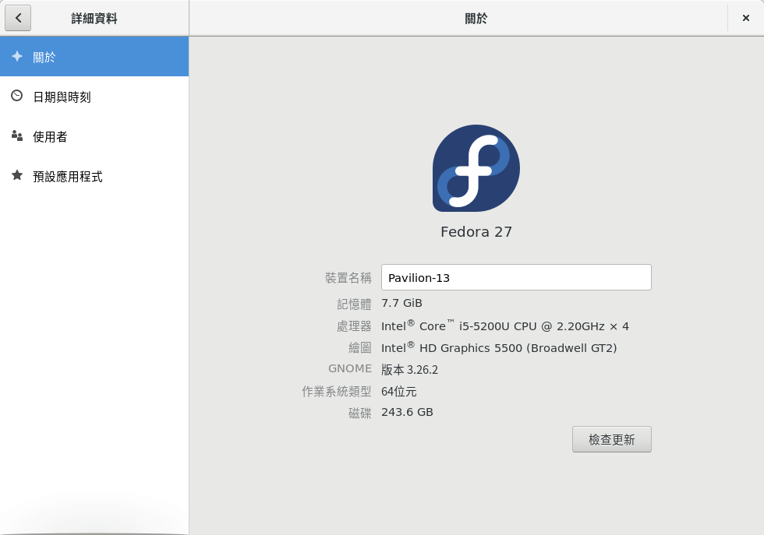The image size is (764, 535).
Task: Click the 詳細資料 sidebar header title
Action: 94,19
